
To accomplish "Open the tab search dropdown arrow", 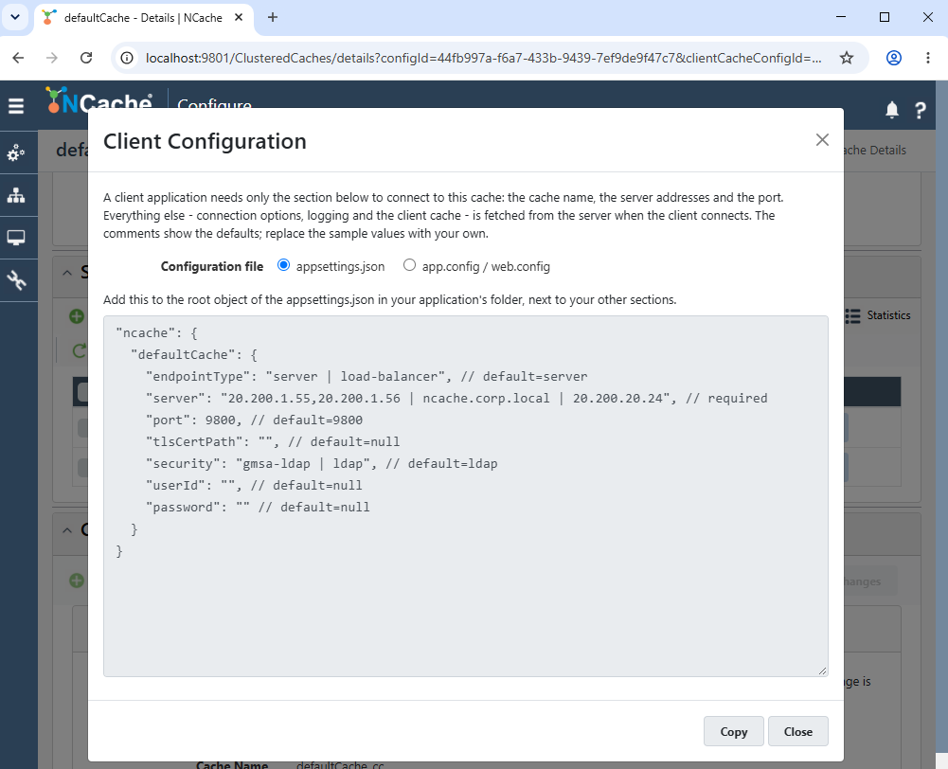I will coord(15,17).
